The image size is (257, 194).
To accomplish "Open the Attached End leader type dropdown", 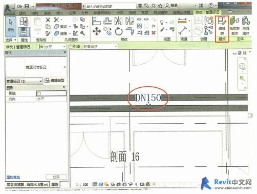I will tap(100, 47).
